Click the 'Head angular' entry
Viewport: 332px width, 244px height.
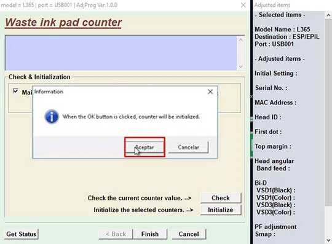(274, 161)
